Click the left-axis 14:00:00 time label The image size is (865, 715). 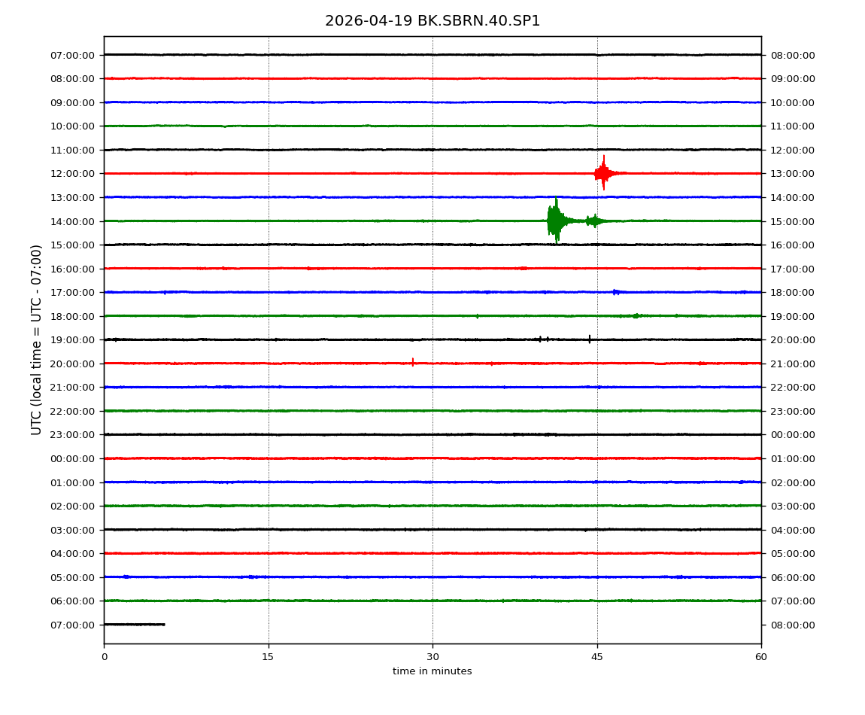click(x=74, y=221)
